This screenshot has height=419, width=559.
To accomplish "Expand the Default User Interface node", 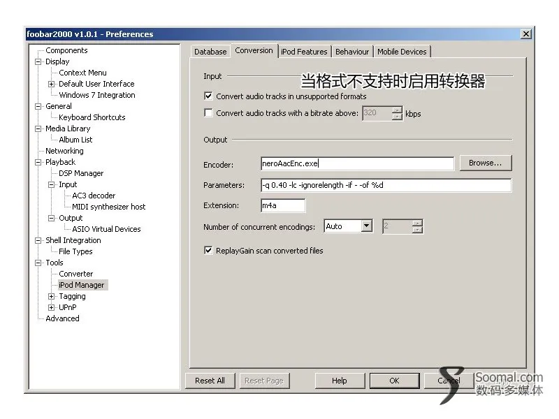I will coord(51,84).
